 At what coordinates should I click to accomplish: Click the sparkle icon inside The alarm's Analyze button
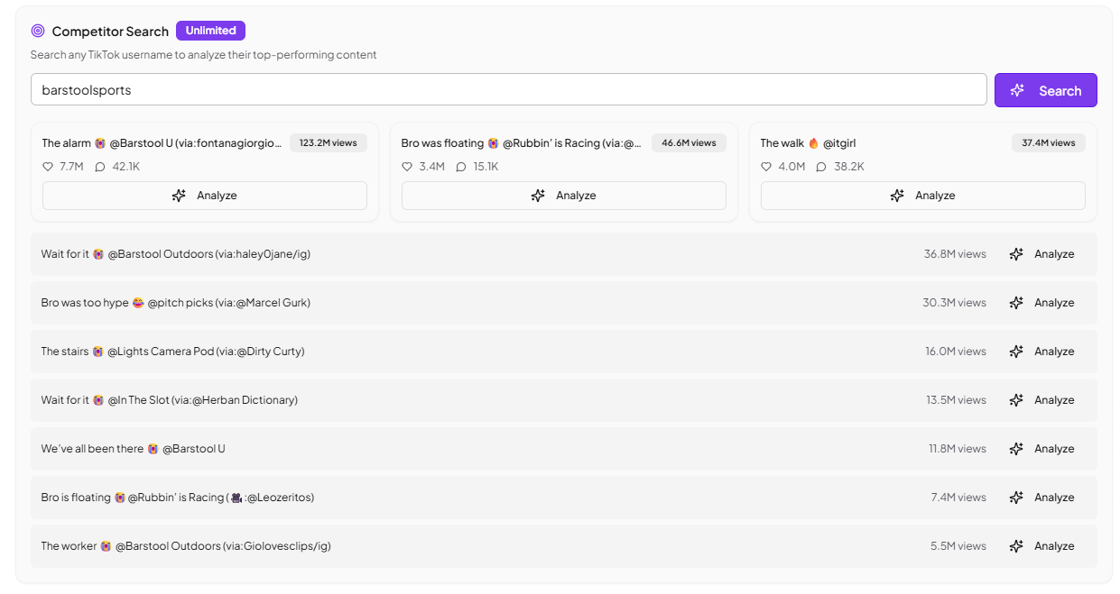coord(177,195)
